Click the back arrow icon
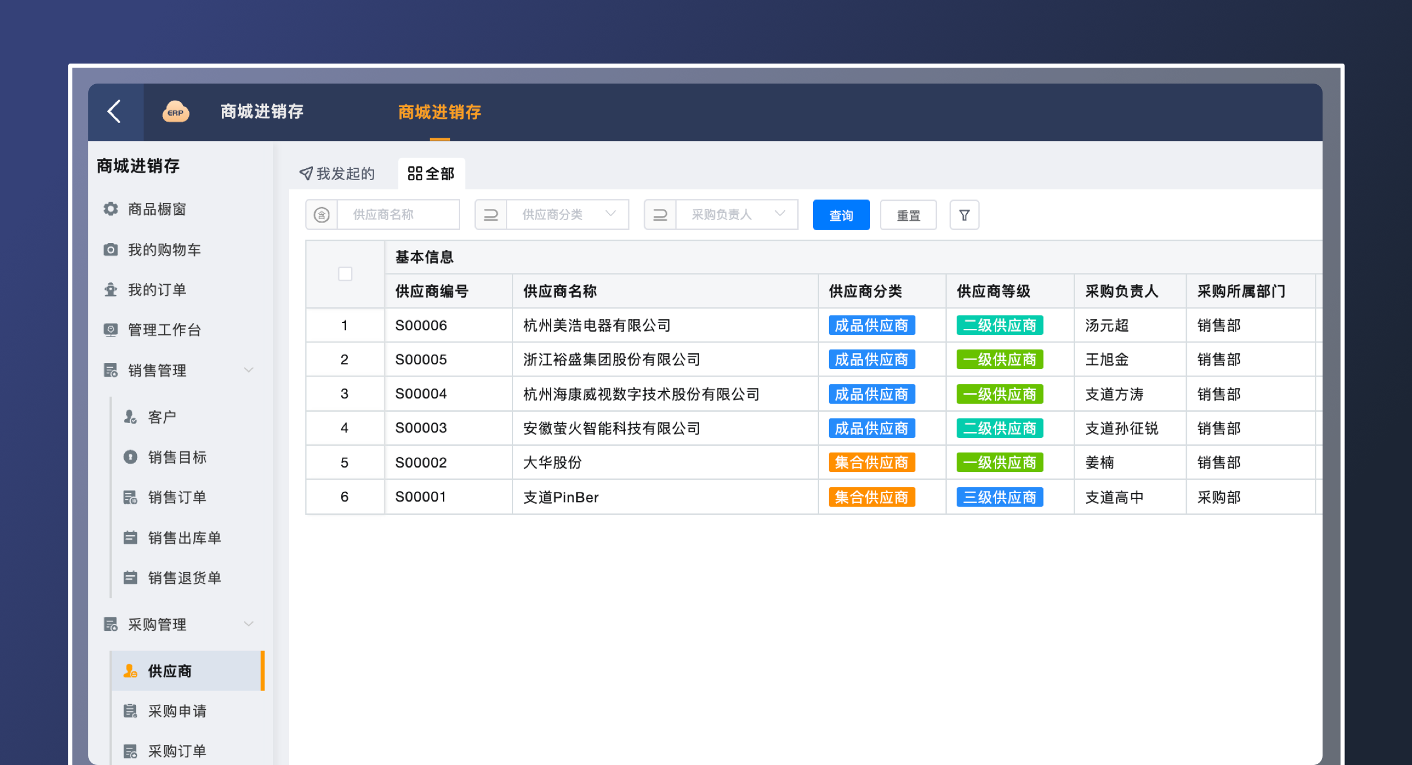The height and width of the screenshot is (765, 1412). (115, 111)
